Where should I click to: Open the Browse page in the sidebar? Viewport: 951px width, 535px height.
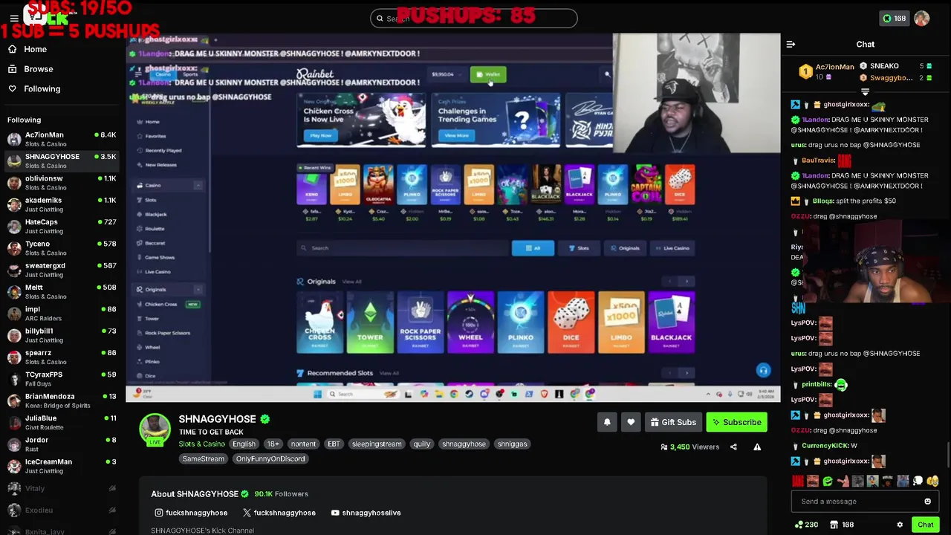pos(38,68)
